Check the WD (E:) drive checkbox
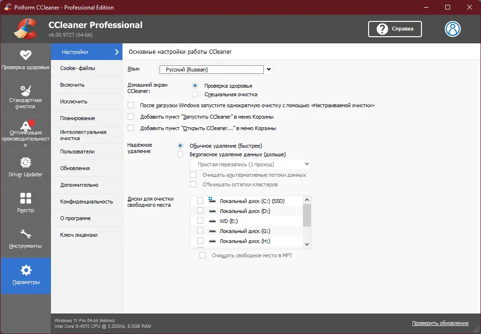Image resolution: width=481 pixels, height=334 pixels. pyautogui.click(x=200, y=221)
